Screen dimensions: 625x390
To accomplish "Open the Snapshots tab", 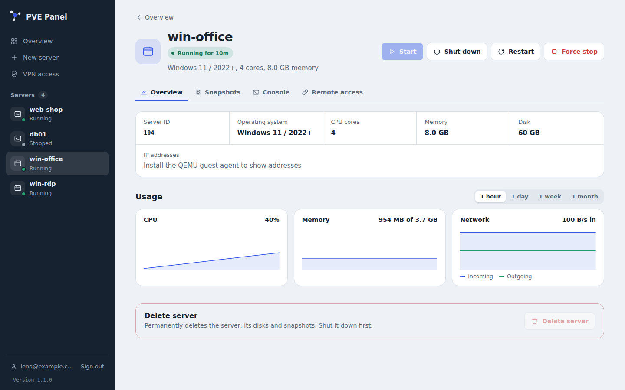I will click(x=218, y=92).
